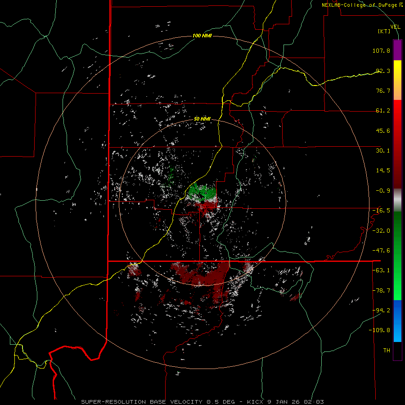Pick the purple segment of the color bar

point(397,50)
